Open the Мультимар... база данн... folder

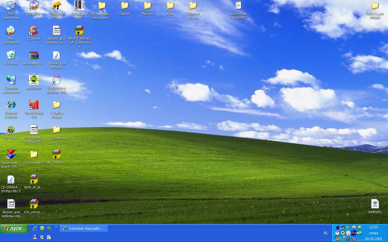(x=102, y=10)
